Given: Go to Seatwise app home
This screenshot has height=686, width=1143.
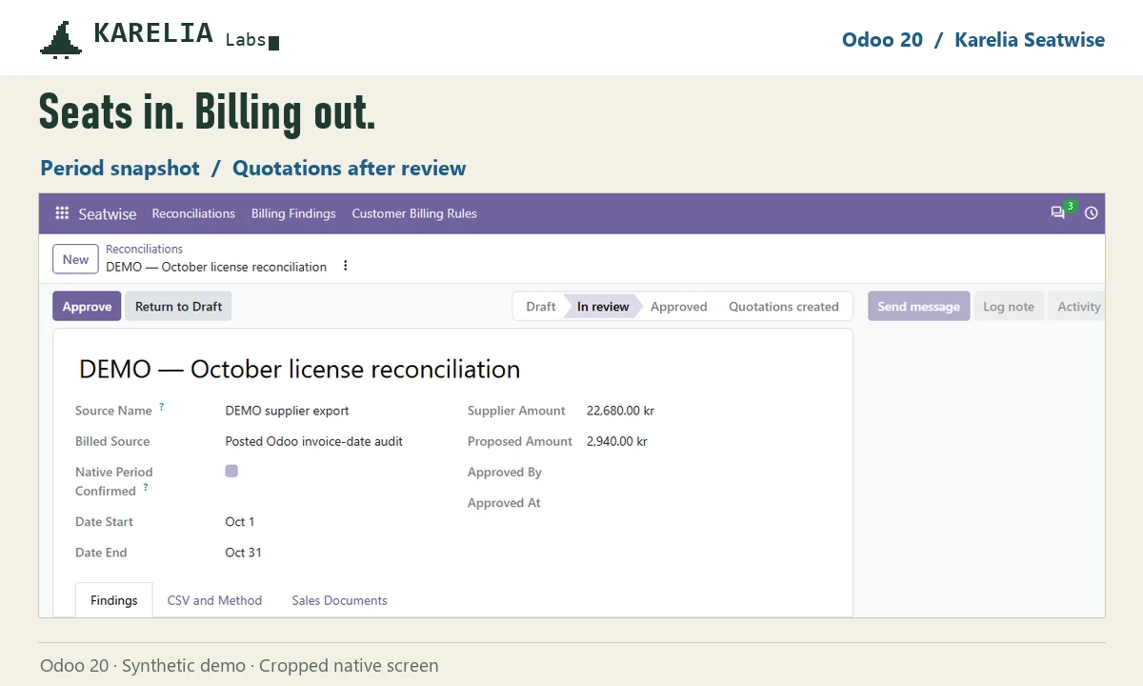Looking at the screenshot, I should (108, 213).
